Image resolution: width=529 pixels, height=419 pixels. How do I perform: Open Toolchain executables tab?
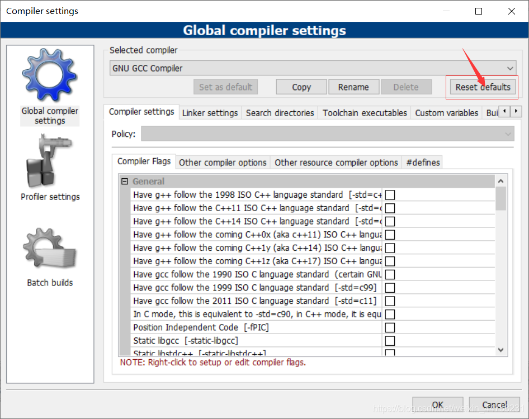(365, 113)
